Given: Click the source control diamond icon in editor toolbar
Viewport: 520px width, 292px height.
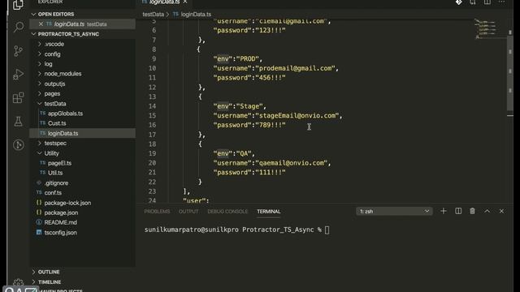Looking at the screenshot, I should 458,2.
